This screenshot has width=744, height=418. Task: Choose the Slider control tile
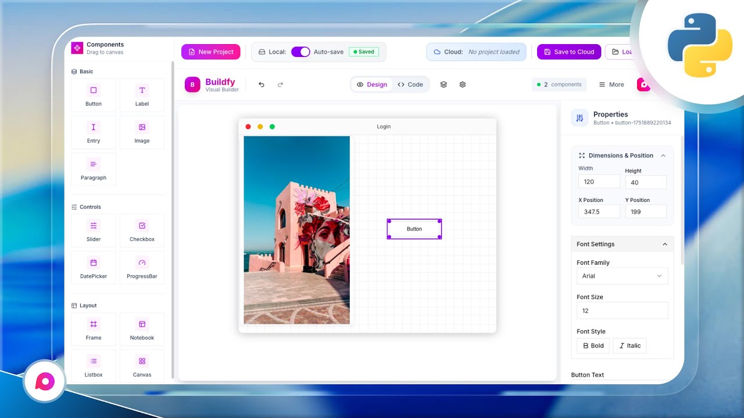coord(94,231)
